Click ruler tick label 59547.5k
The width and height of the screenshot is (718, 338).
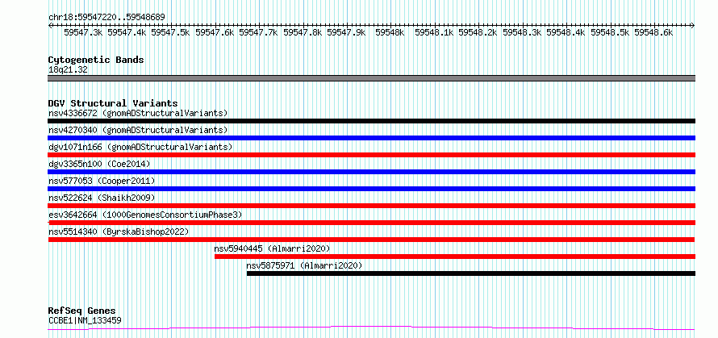pyautogui.click(x=171, y=32)
